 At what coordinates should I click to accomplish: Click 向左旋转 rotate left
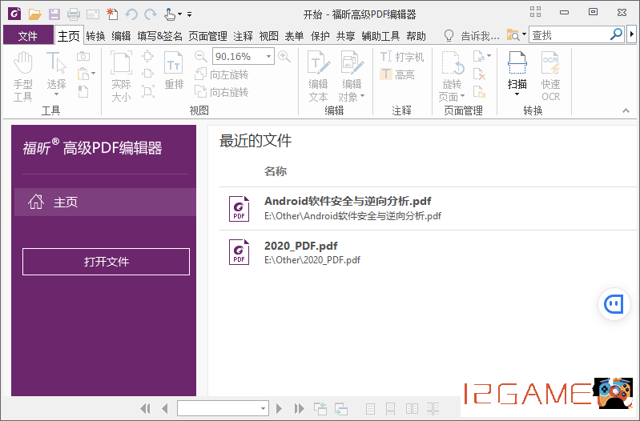pyautogui.click(x=222, y=74)
